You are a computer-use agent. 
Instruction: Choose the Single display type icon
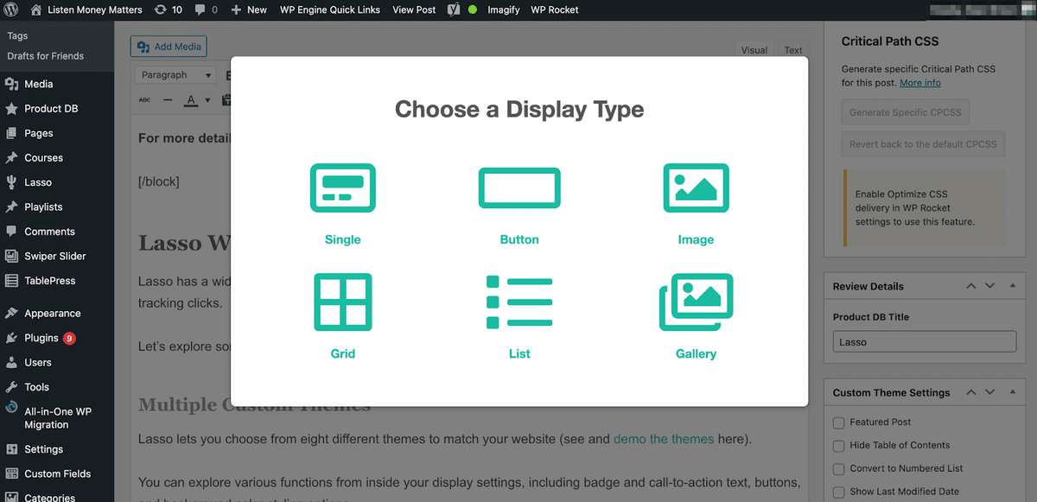tap(343, 187)
